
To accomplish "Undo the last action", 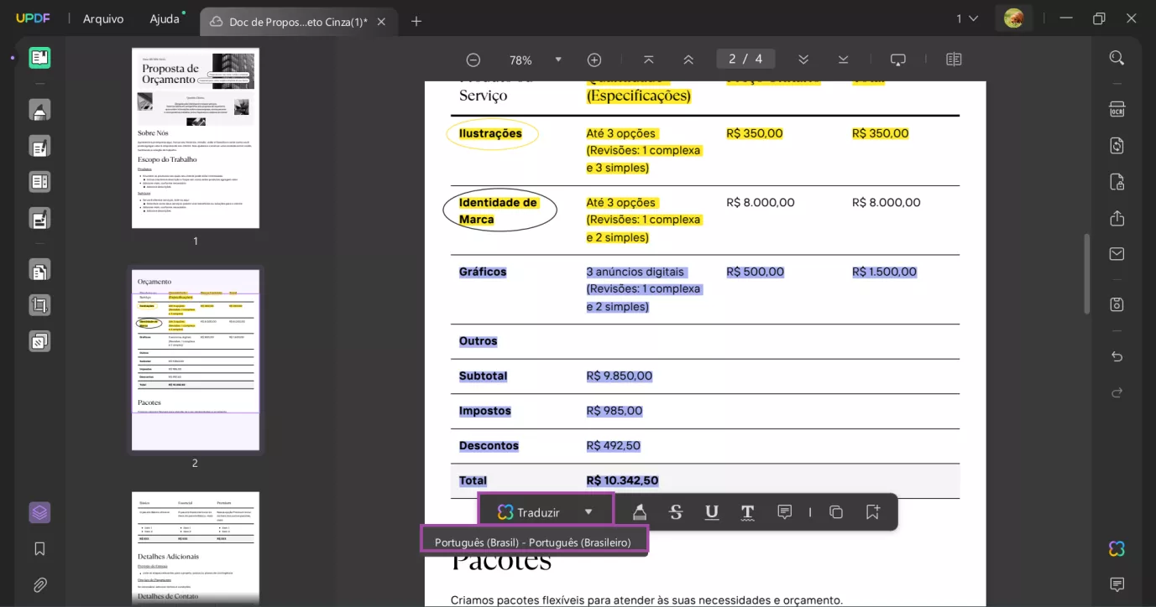I will (x=1117, y=356).
